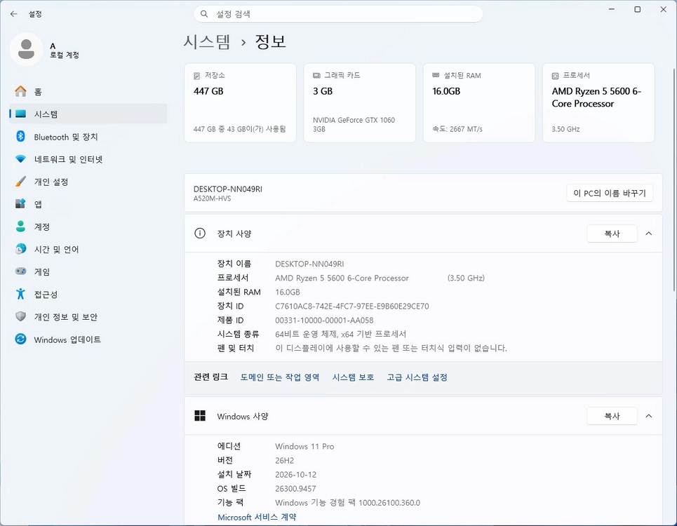677x526 pixels.
Task: Click the Apps icon in sidebar
Action: coord(20,203)
